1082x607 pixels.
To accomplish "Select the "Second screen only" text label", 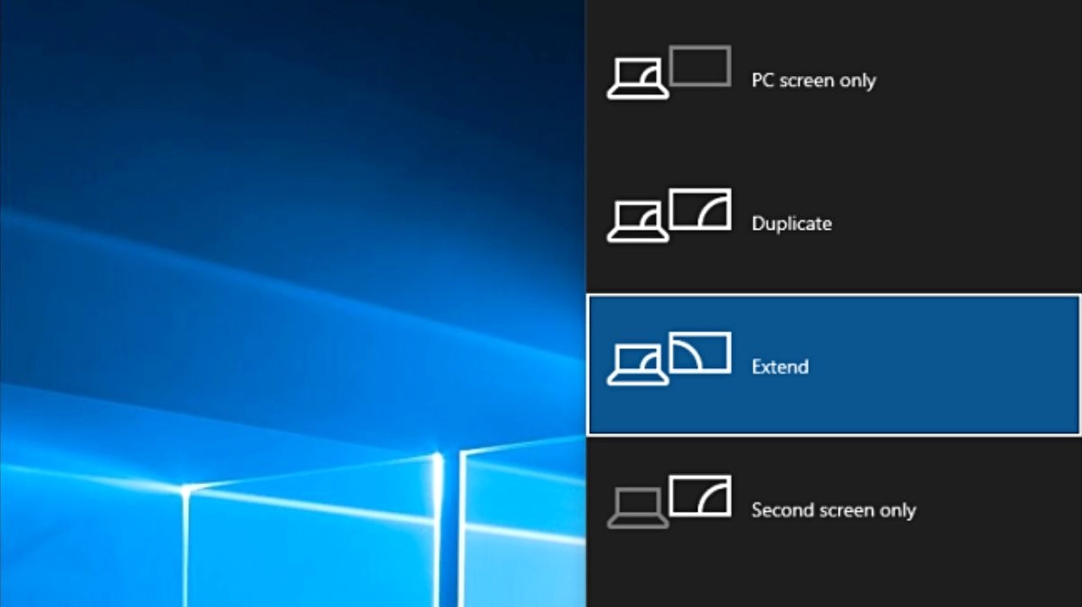I will click(x=833, y=510).
